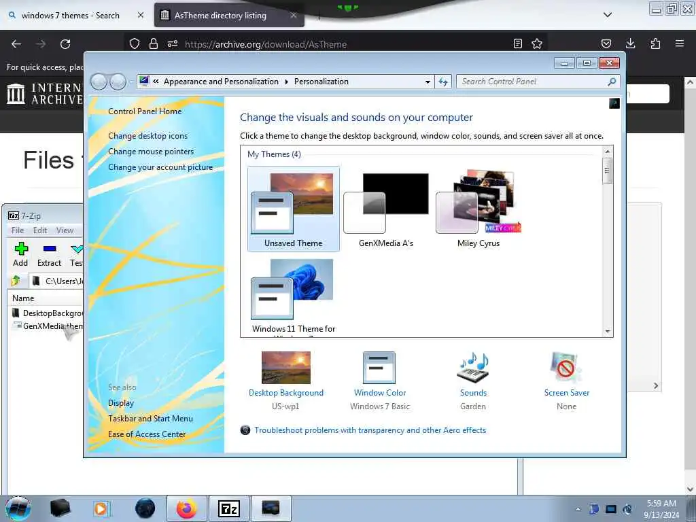Click the Control Panel forward button
Viewport: 696px width, 522px height.
[x=118, y=82]
